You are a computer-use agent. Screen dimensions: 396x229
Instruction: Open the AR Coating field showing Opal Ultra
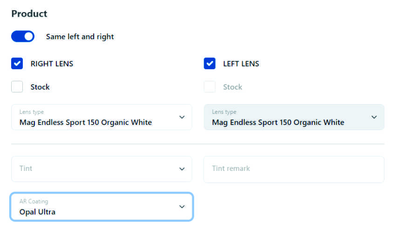tap(93, 207)
